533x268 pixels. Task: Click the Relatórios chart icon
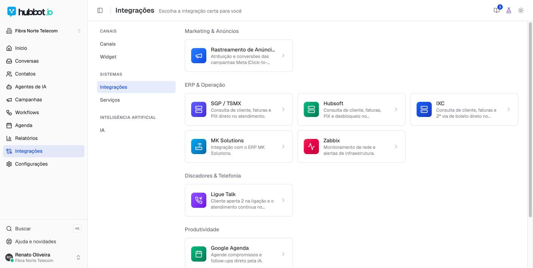[9, 138]
